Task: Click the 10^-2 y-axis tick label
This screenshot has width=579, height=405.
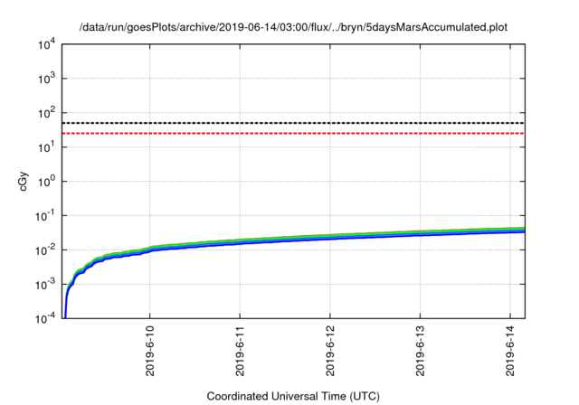Action: 45,250
